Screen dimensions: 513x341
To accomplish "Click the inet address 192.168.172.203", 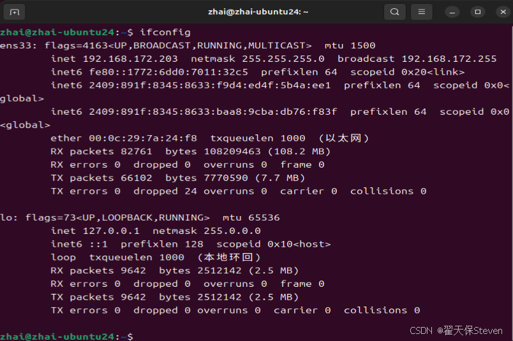I will click(x=130, y=59).
